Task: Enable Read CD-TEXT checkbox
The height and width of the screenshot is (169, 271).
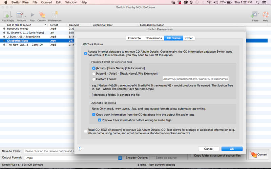Action: [x=85, y=131]
